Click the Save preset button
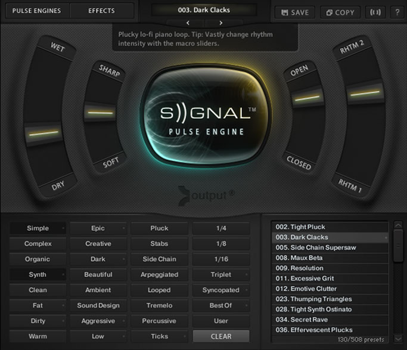407x350 pixels. coord(294,13)
